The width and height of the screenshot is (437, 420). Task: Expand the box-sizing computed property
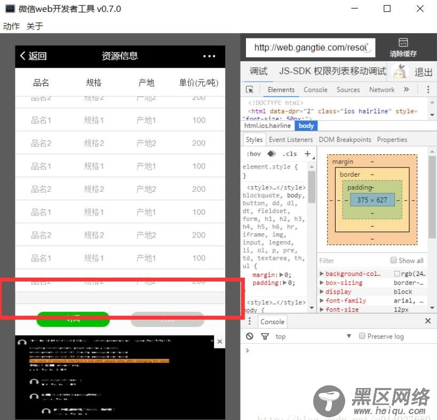(321, 283)
